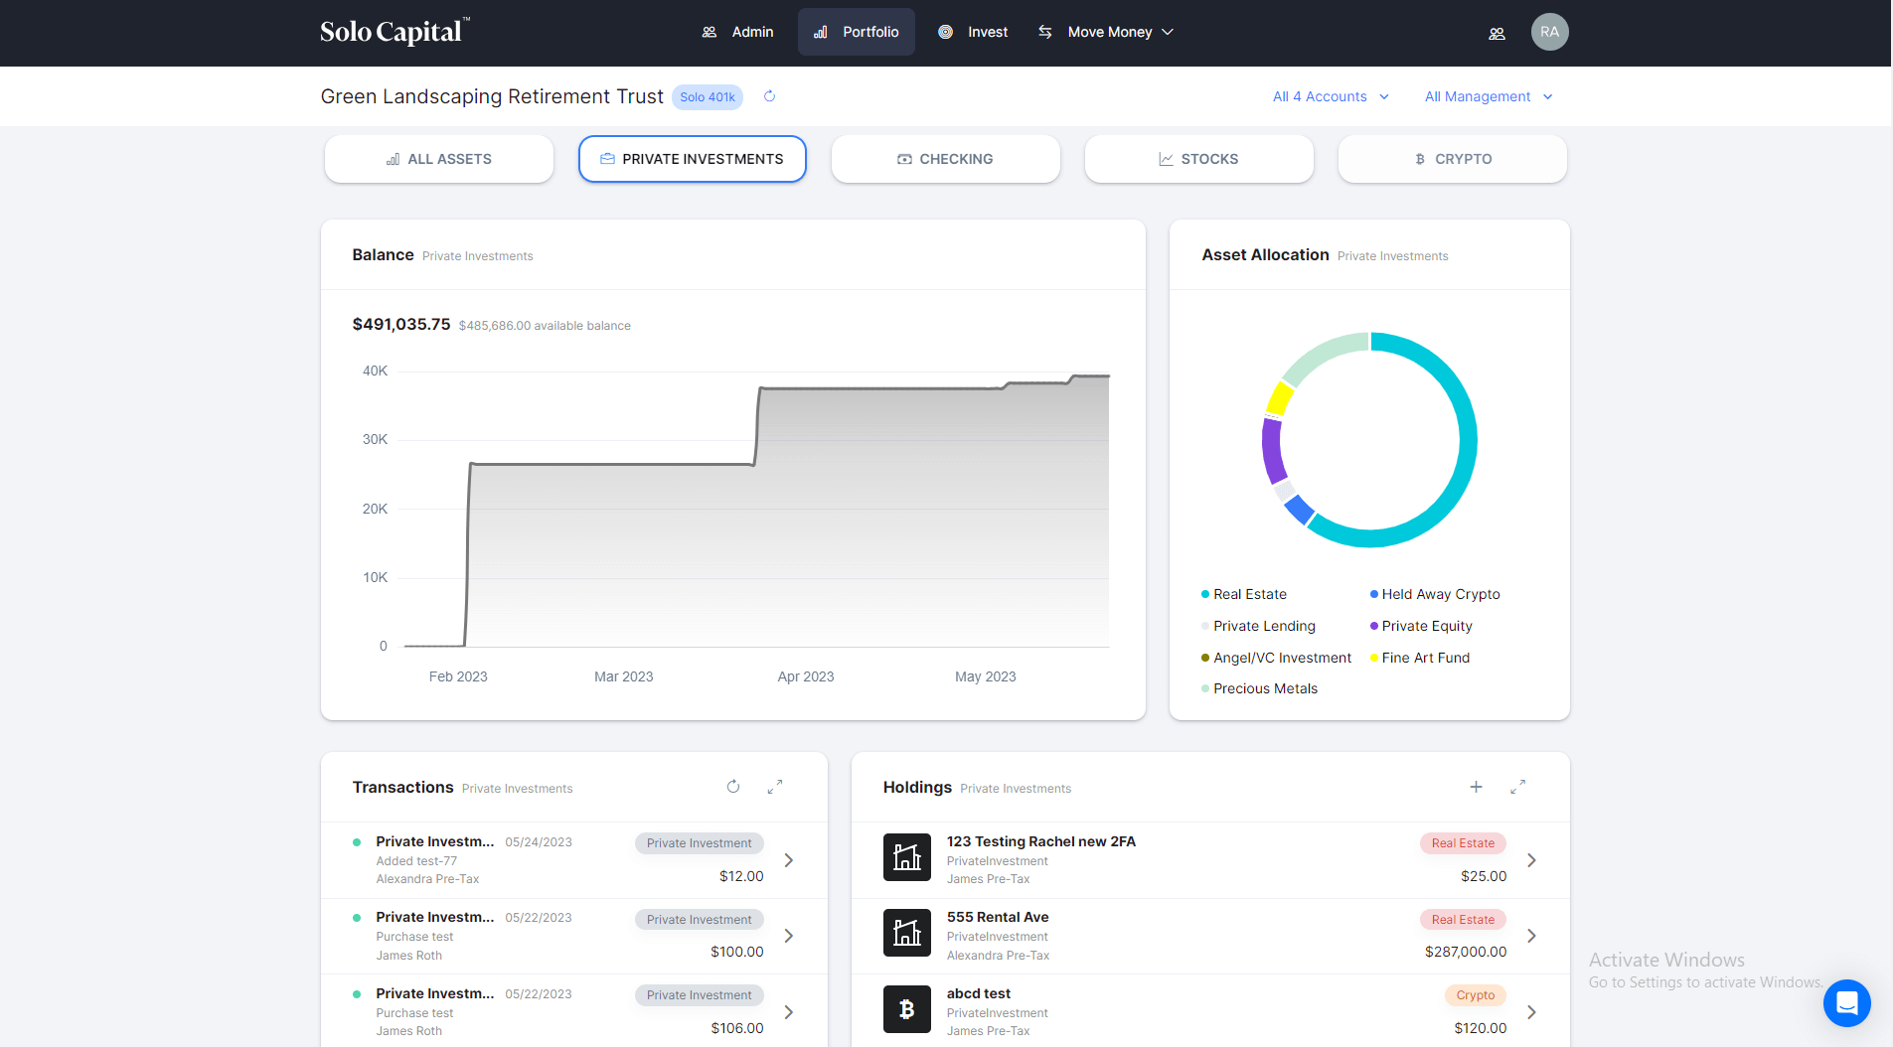
Task: Add a new holding with plus icon
Action: (x=1477, y=787)
